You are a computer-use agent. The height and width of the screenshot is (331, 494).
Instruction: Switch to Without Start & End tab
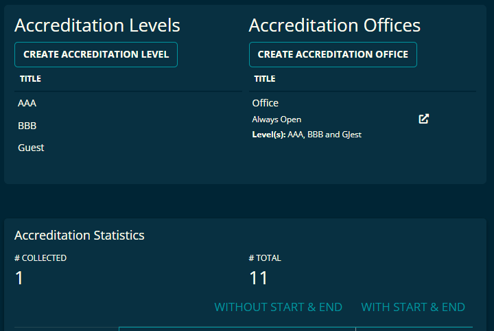point(278,307)
